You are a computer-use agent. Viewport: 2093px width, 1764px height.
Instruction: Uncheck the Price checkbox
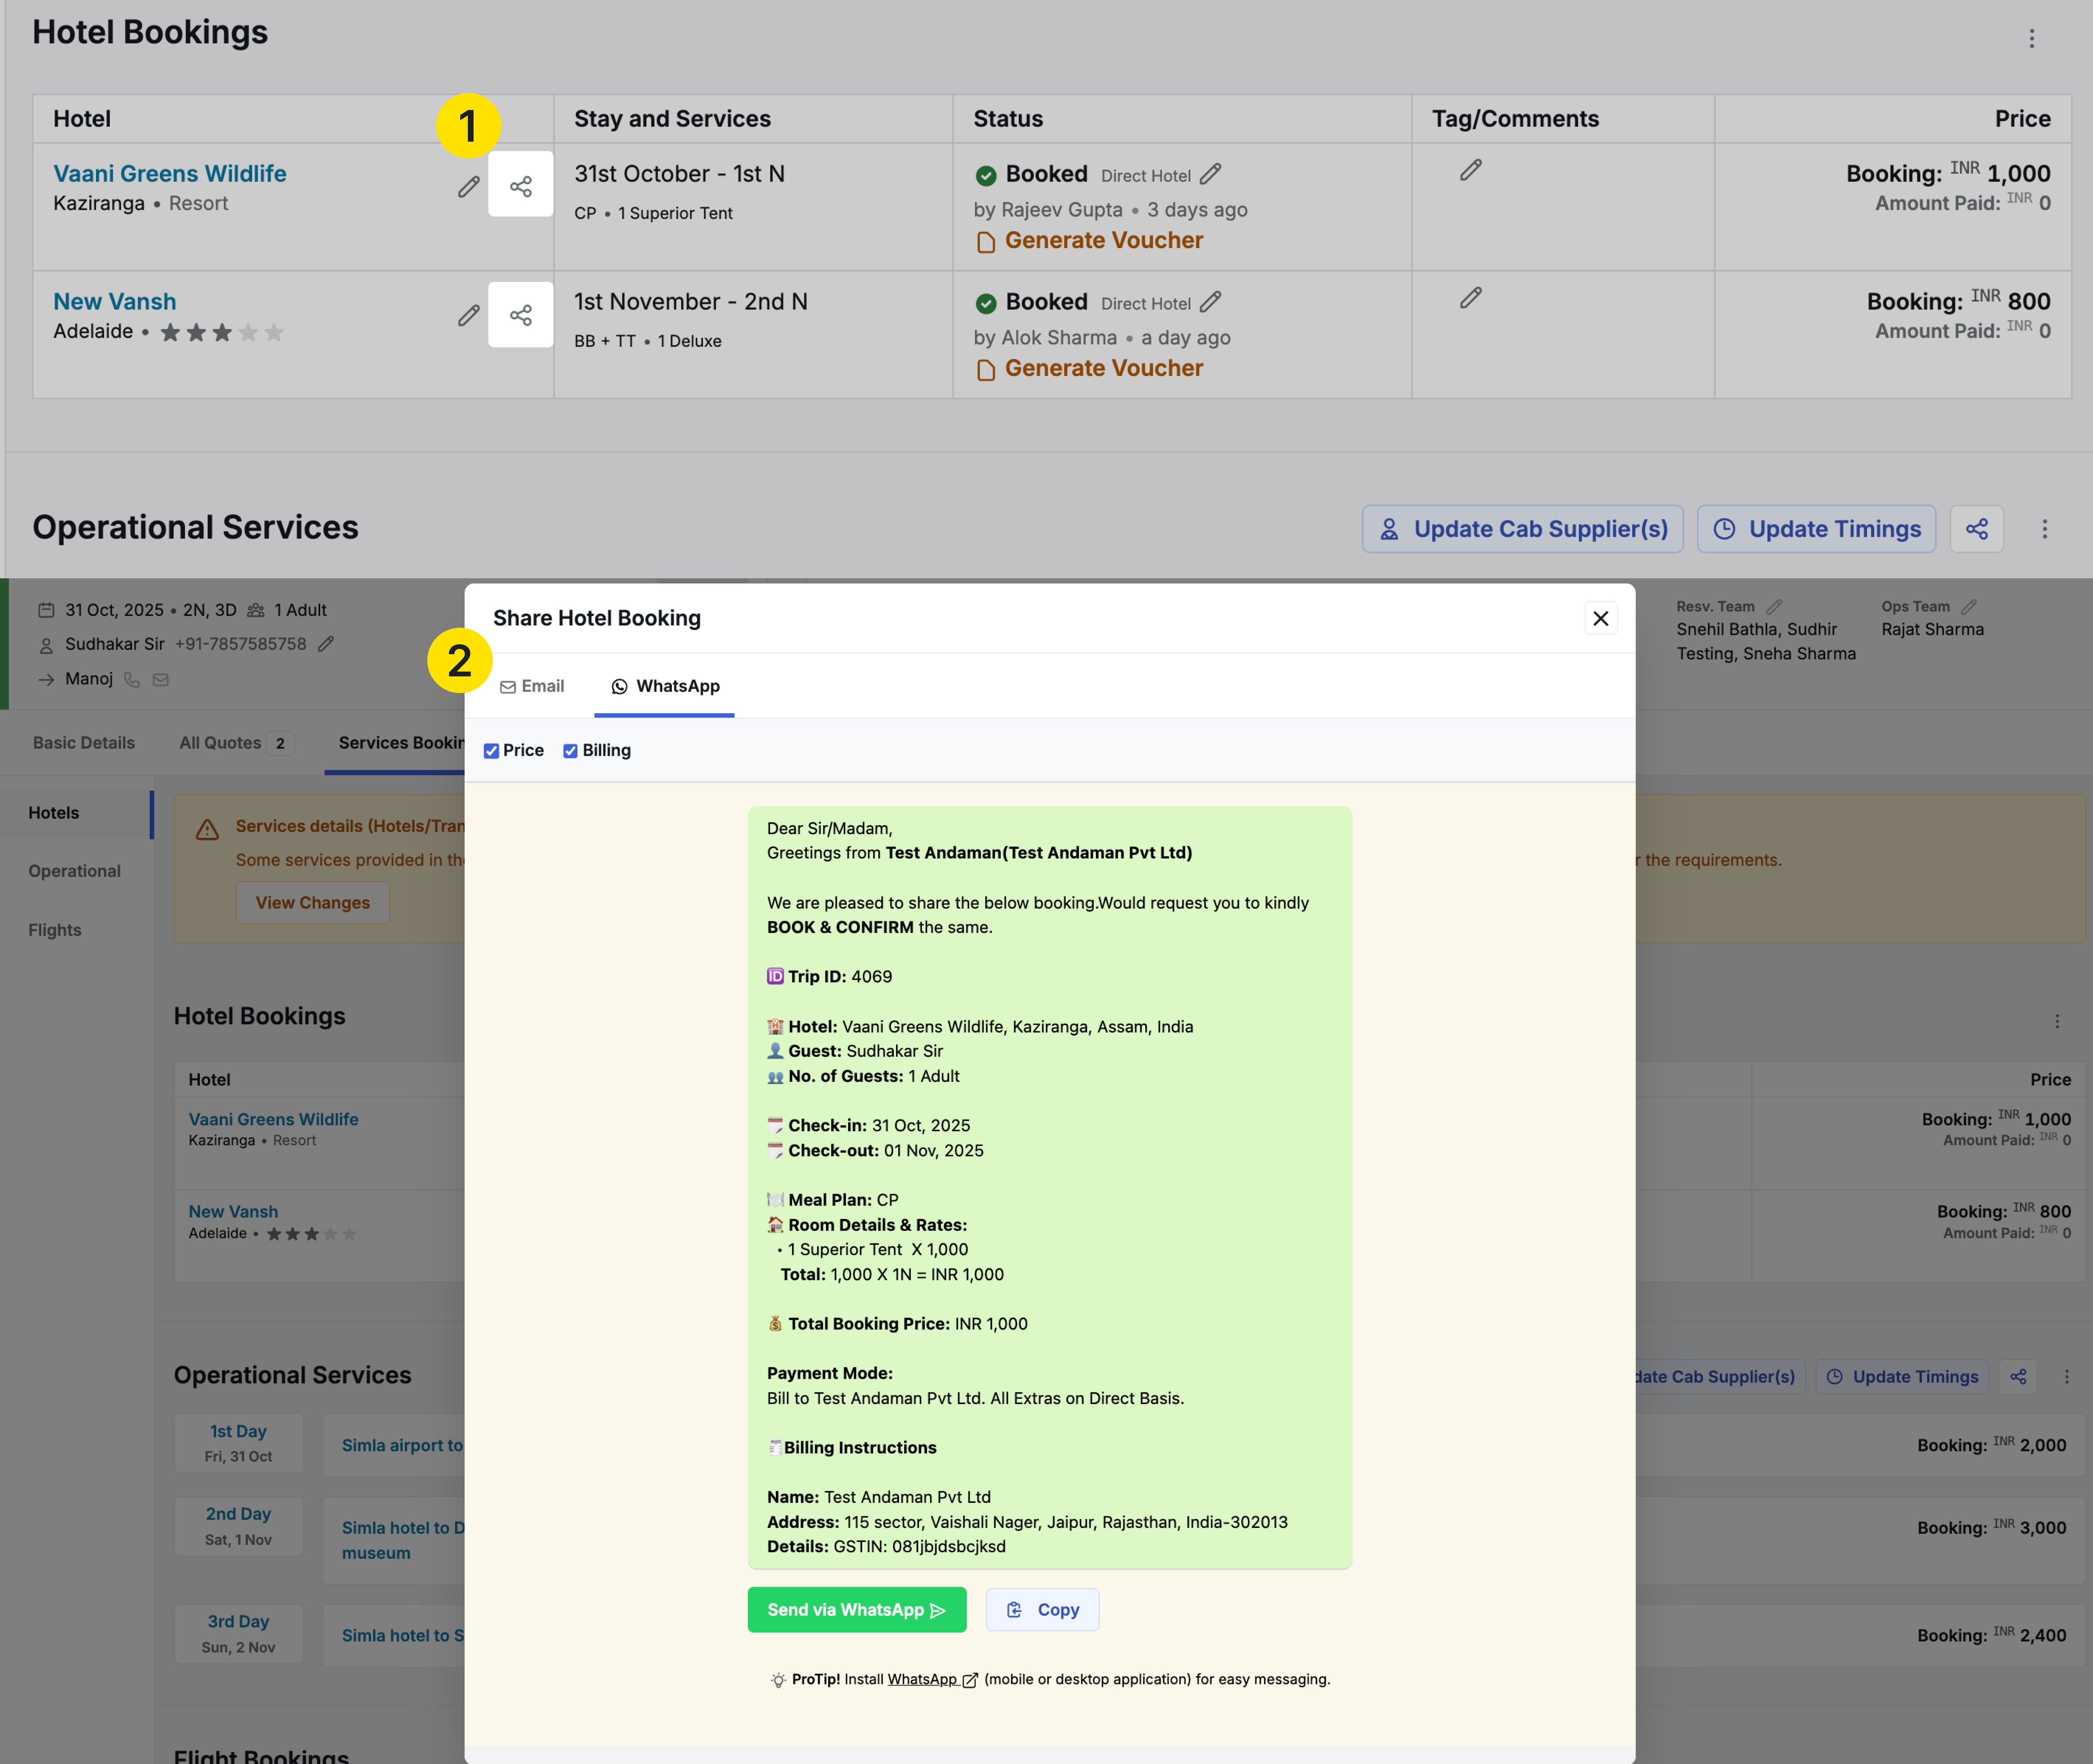coord(491,751)
